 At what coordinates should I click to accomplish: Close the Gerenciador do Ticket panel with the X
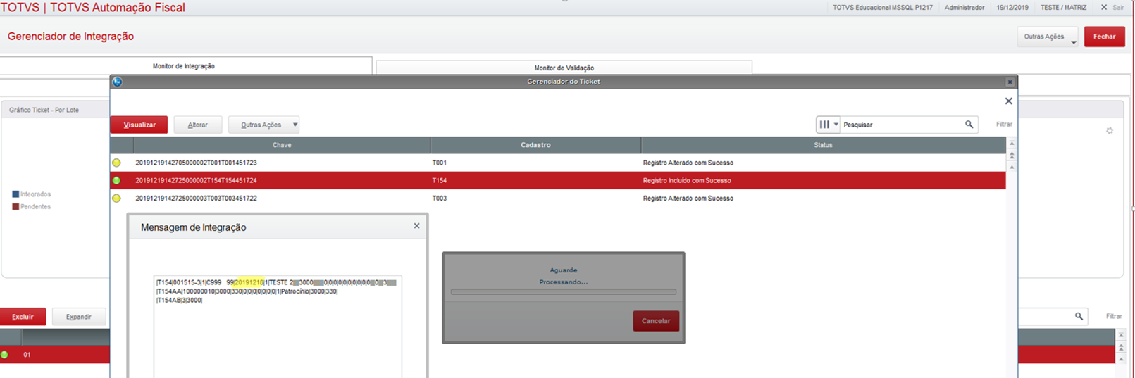click(1008, 101)
